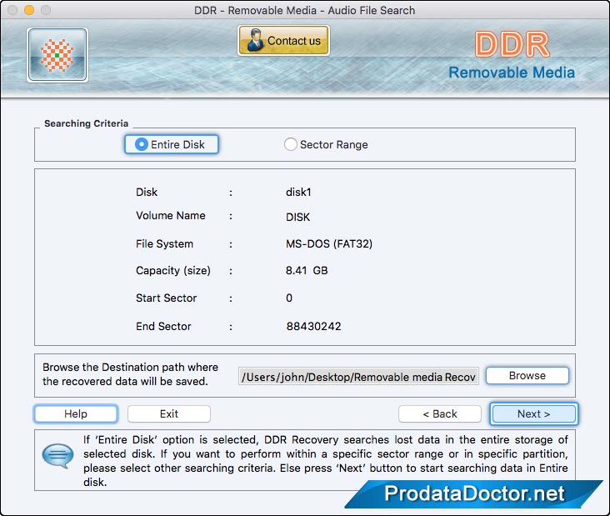
Task: Click the Exit button
Action: [x=169, y=413]
